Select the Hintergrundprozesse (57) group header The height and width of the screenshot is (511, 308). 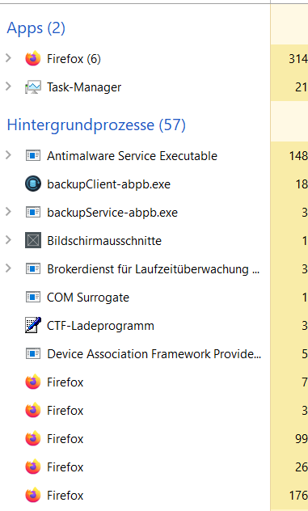pyautogui.click(x=96, y=125)
